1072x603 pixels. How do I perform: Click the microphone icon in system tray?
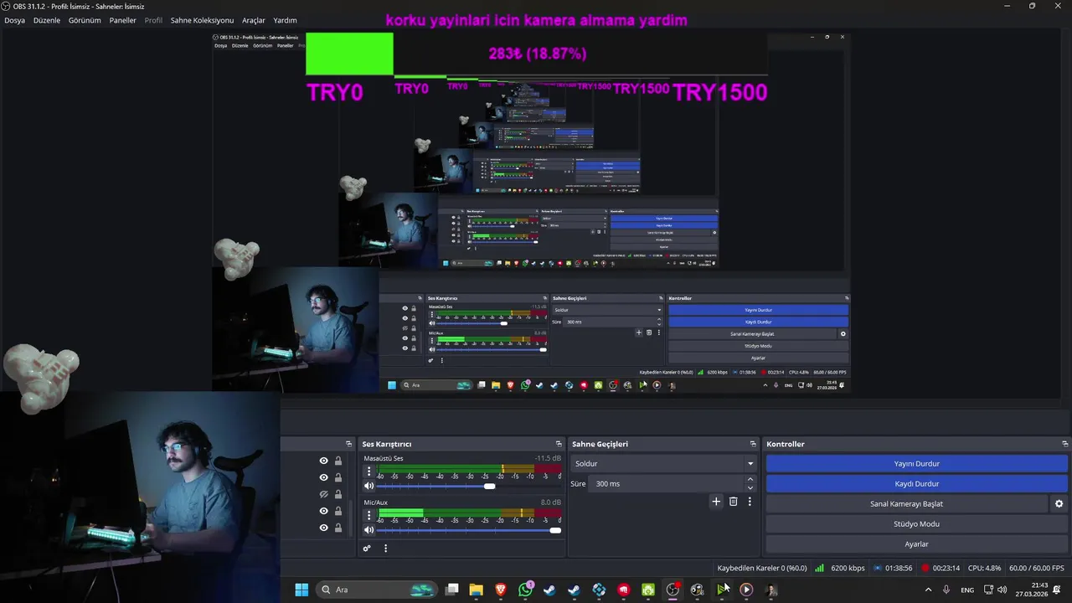point(946,590)
